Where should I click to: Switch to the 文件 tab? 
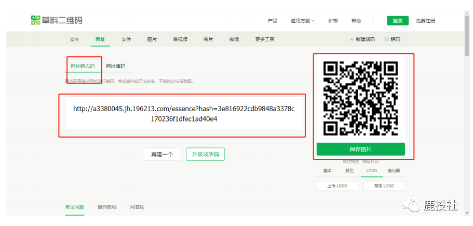126,39
